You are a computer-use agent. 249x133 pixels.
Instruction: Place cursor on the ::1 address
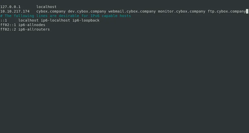(4, 20)
